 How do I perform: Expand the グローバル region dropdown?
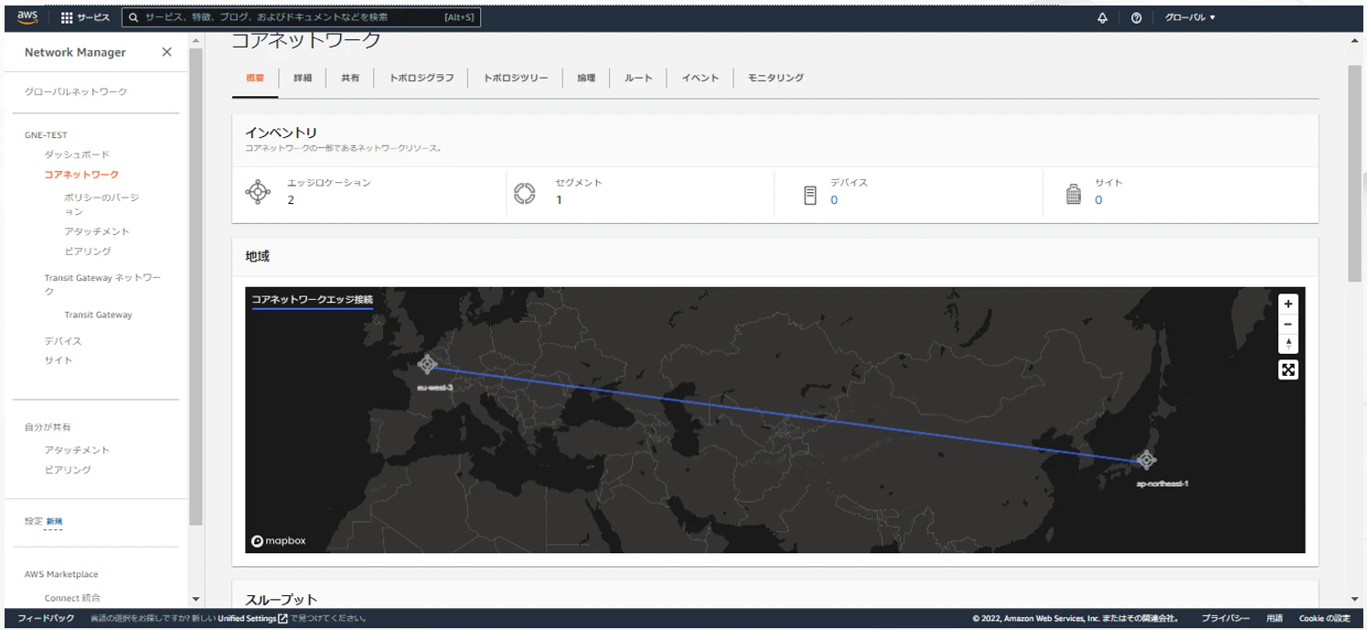click(1190, 17)
